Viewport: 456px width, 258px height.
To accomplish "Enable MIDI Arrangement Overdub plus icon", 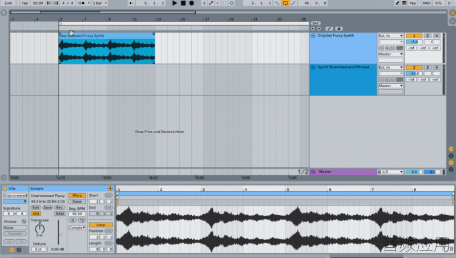I will click(204, 3).
